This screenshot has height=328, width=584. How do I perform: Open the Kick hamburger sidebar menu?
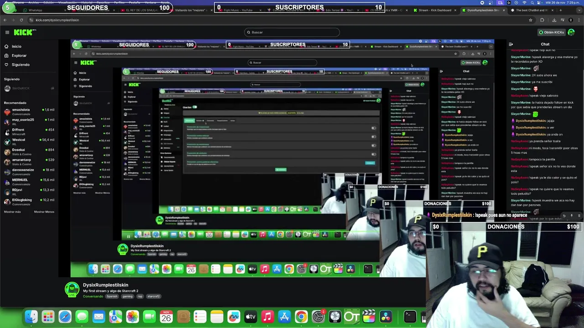tap(7, 32)
